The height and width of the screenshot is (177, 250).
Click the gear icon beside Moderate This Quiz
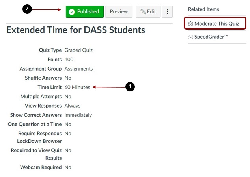click(190, 24)
